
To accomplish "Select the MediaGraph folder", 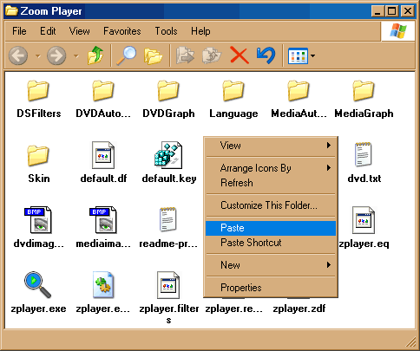I will pyautogui.click(x=364, y=99).
